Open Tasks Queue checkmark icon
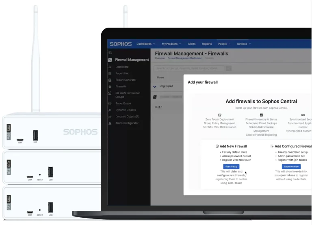Viewport: 312px width, 225px height. 110,104
